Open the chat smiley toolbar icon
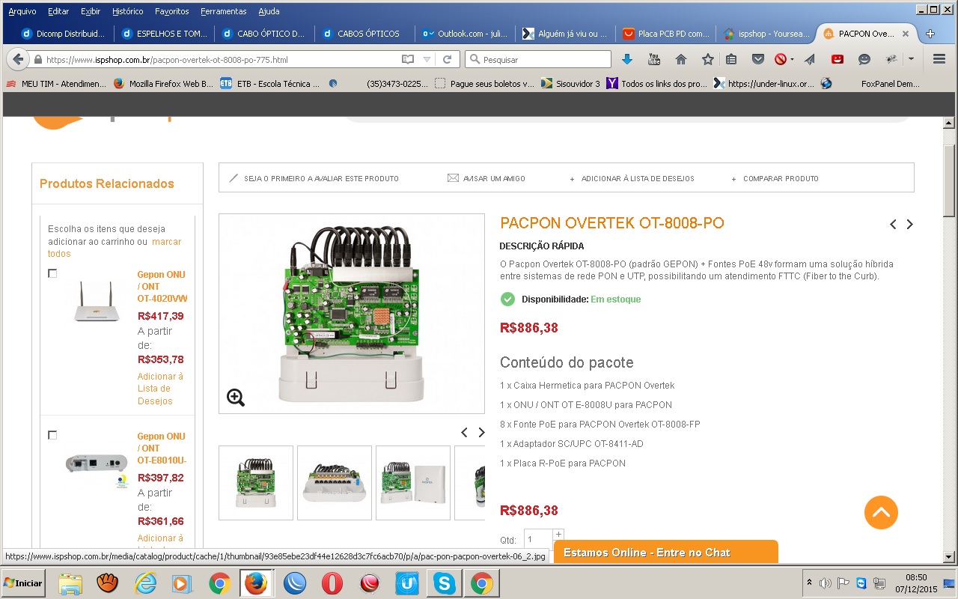The height and width of the screenshot is (599, 958). point(864,59)
